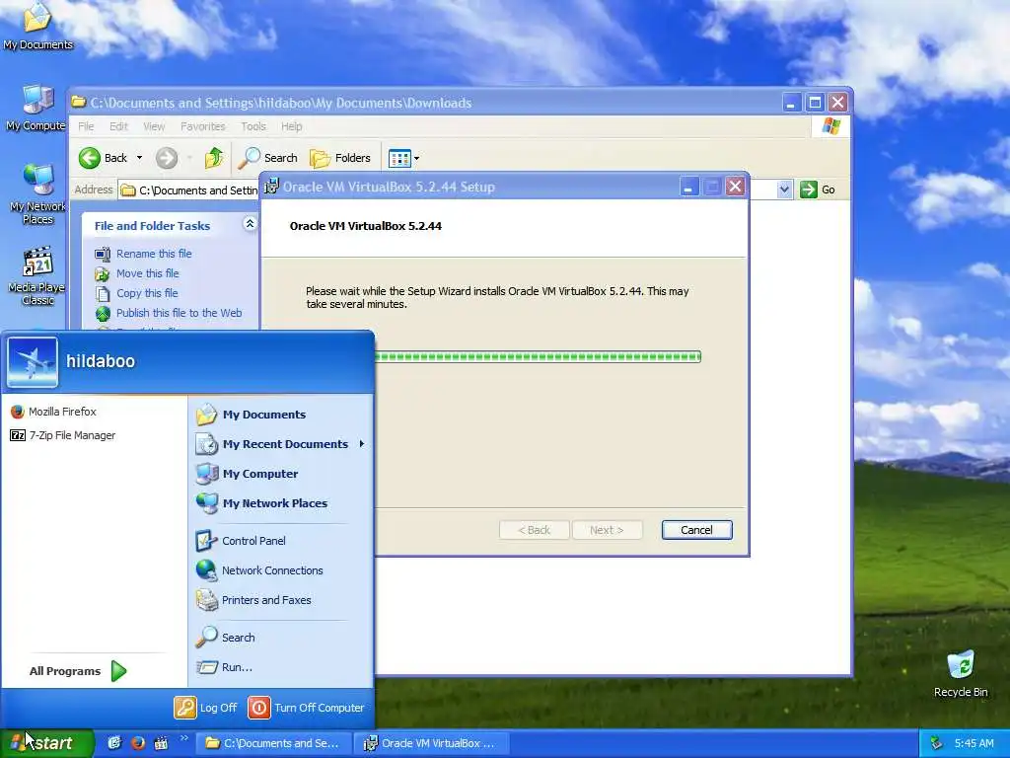
Task: Launch Media Player Classic desktop shortcut
Action: [x=37, y=276]
